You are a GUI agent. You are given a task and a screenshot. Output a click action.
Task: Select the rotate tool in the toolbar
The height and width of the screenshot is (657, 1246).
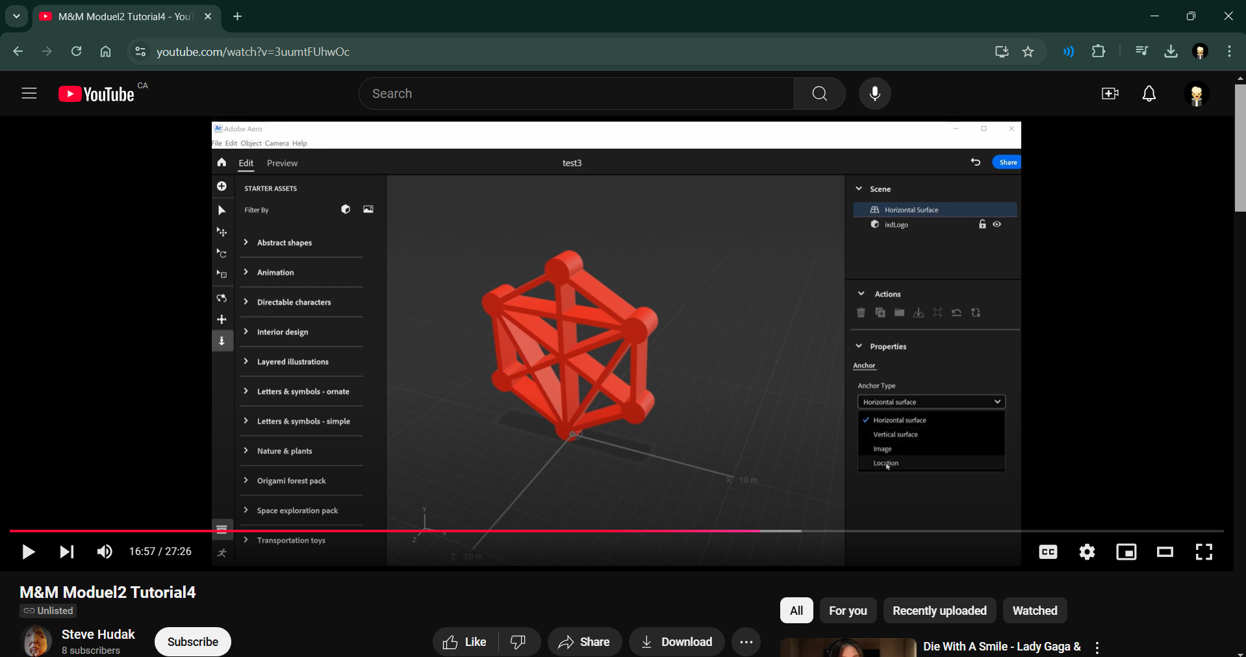[x=222, y=253]
